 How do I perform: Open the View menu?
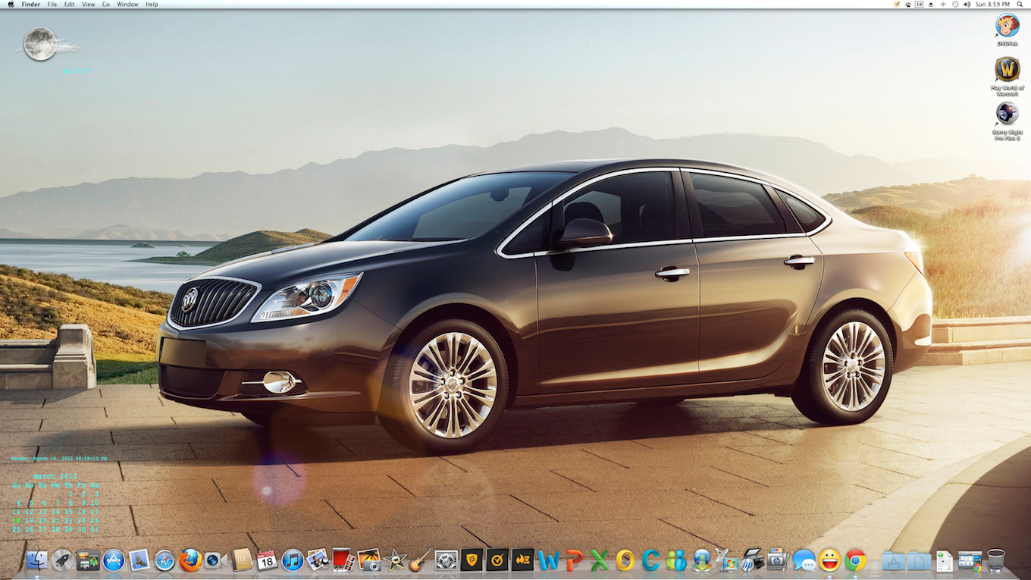coord(89,5)
